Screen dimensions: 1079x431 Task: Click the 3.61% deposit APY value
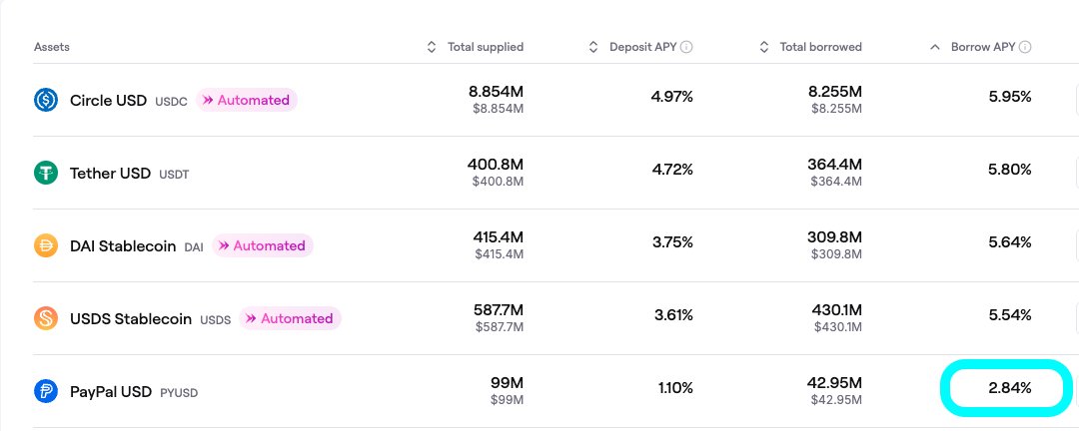pyautogui.click(x=673, y=315)
